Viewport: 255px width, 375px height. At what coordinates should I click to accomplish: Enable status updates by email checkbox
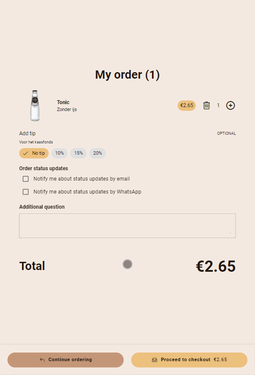coord(26,179)
